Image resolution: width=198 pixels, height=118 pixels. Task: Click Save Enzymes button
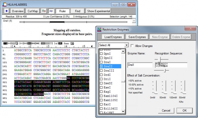137,37
